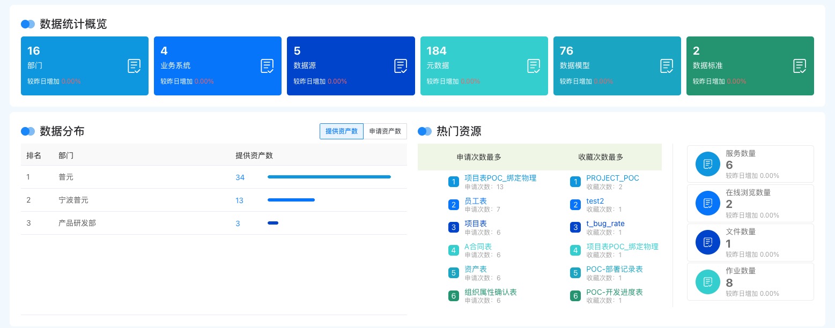Click the 作业数量 round icon
This screenshot has height=328, width=835.
[708, 281]
